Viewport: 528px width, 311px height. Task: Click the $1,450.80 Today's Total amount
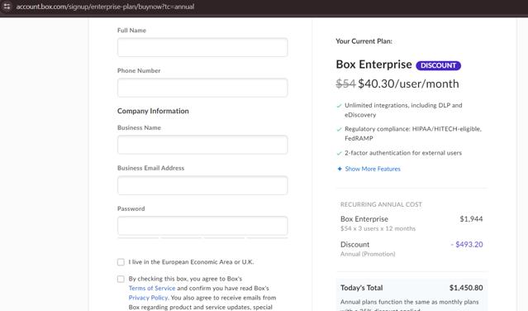coord(466,288)
